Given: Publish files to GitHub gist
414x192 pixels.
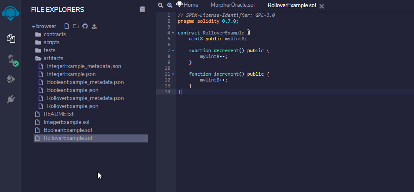Looking at the screenshot, I should pyautogui.click(x=85, y=26).
